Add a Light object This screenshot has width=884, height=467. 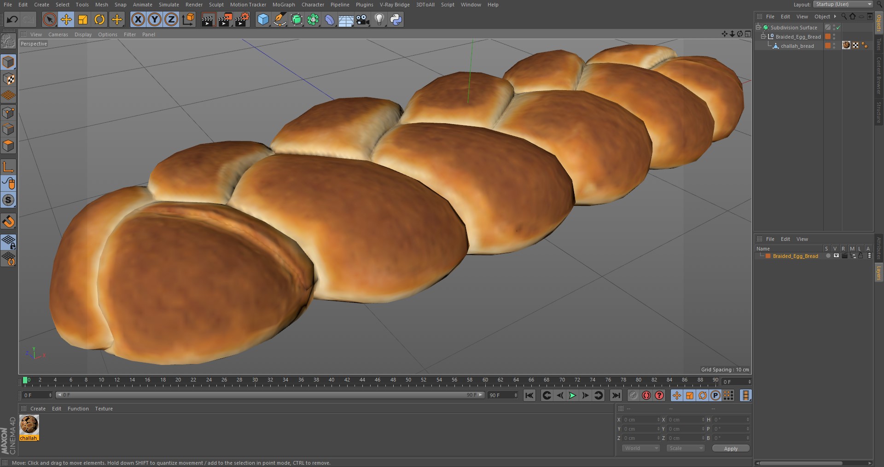pos(379,19)
